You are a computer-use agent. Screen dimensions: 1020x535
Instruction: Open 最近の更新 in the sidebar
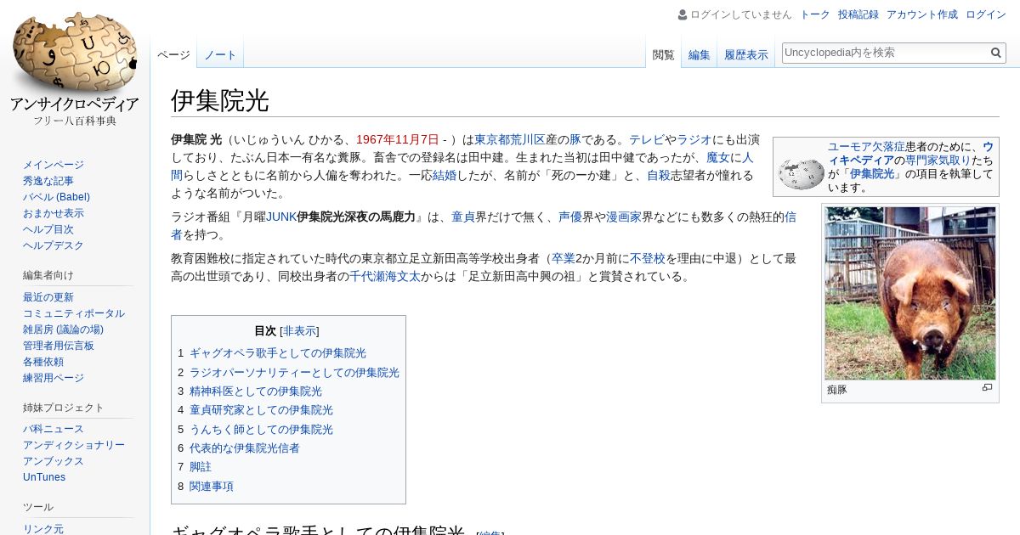(x=48, y=297)
